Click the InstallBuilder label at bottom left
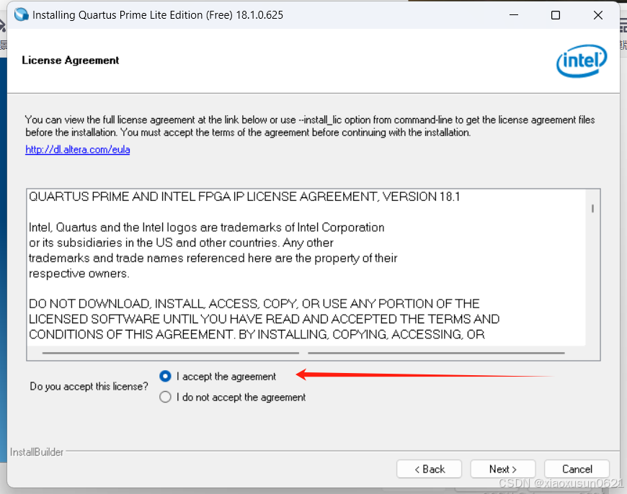627x494 pixels. point(36,452)
